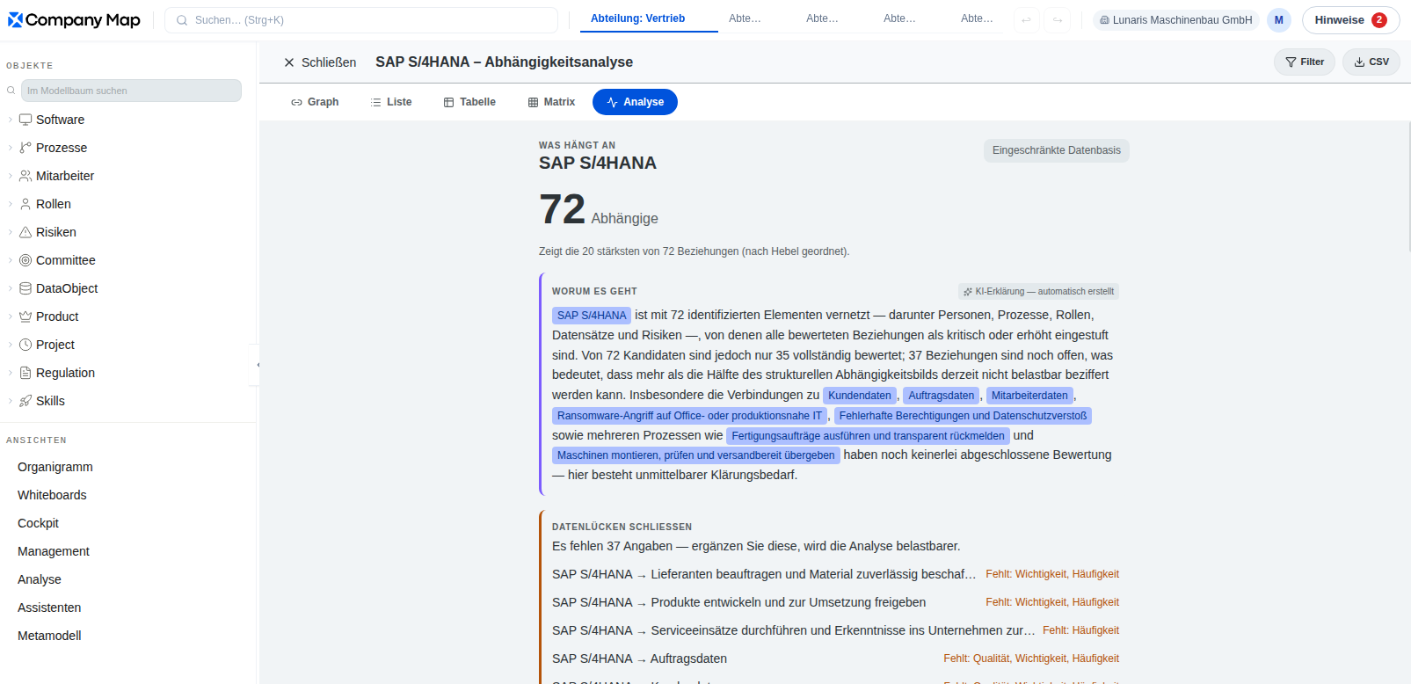Expand the Regulation tree node
Image resolution: width=1411 pixels, height=684 pixels.
point(11,373)
